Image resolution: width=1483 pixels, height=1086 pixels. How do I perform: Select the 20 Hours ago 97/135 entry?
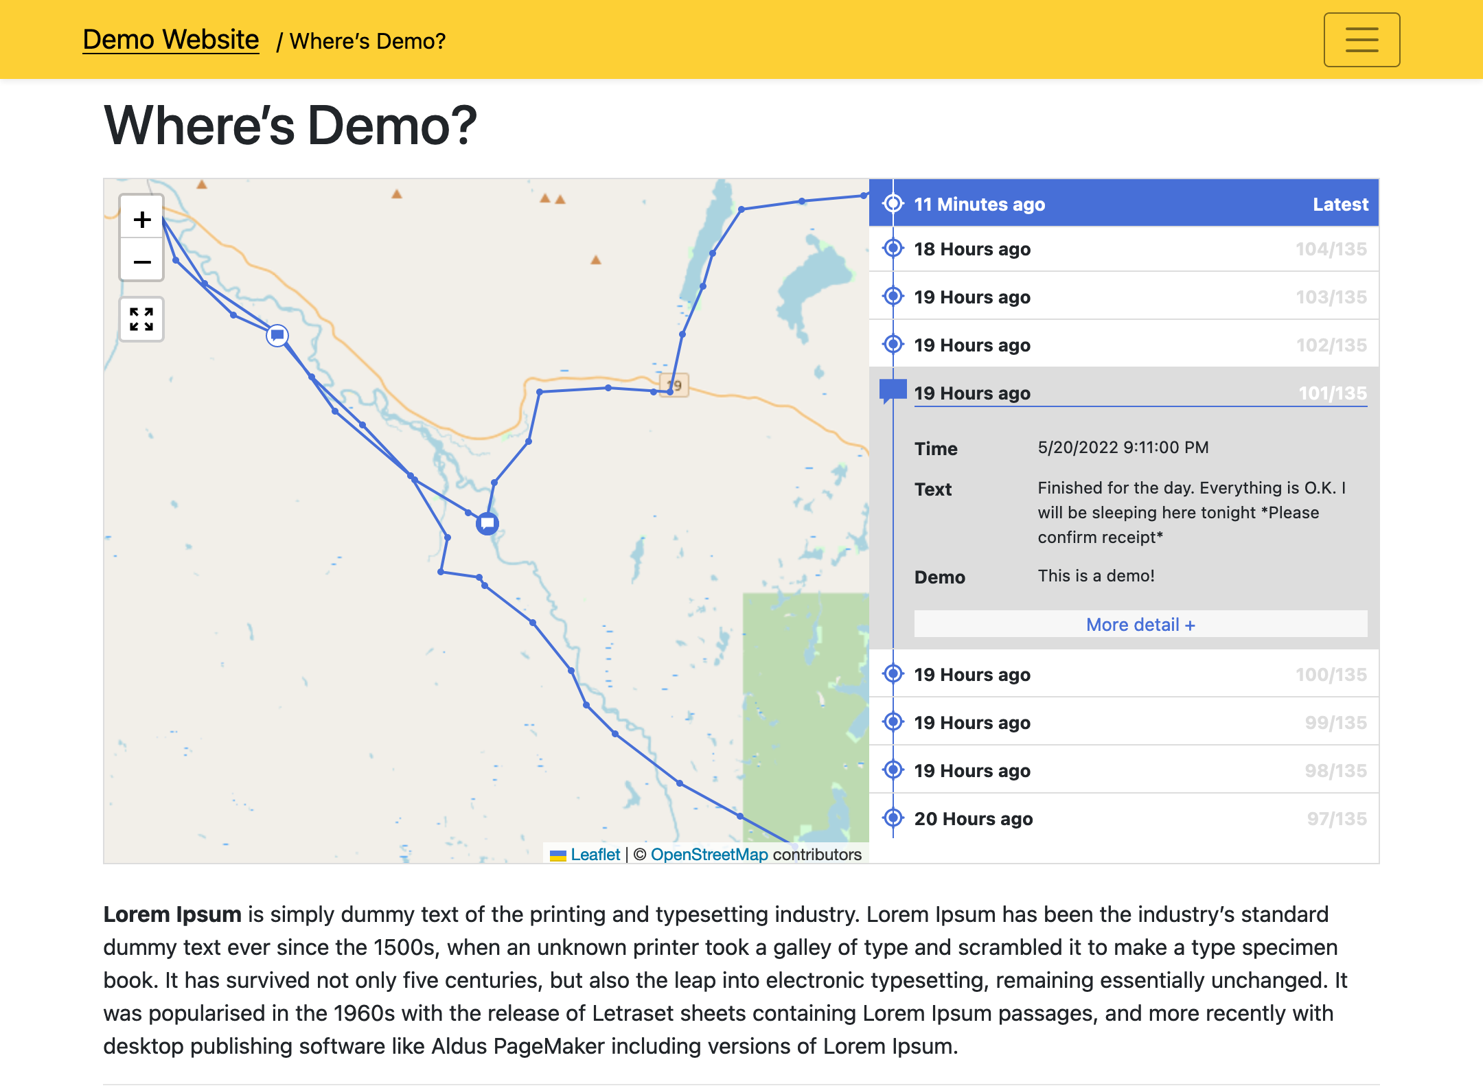click(1140, 818)
